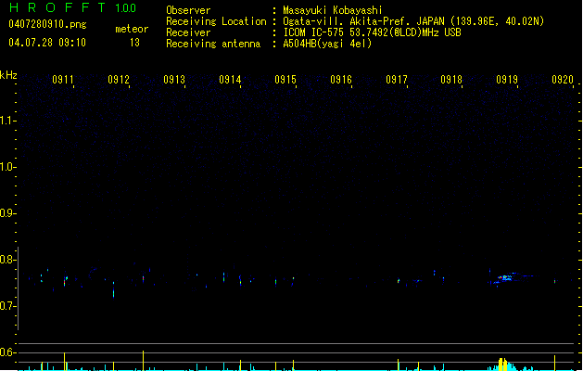Viewport: 583px width, 371px height.
Task: Click the 0.9 kHz axis label
Action: 6,213
